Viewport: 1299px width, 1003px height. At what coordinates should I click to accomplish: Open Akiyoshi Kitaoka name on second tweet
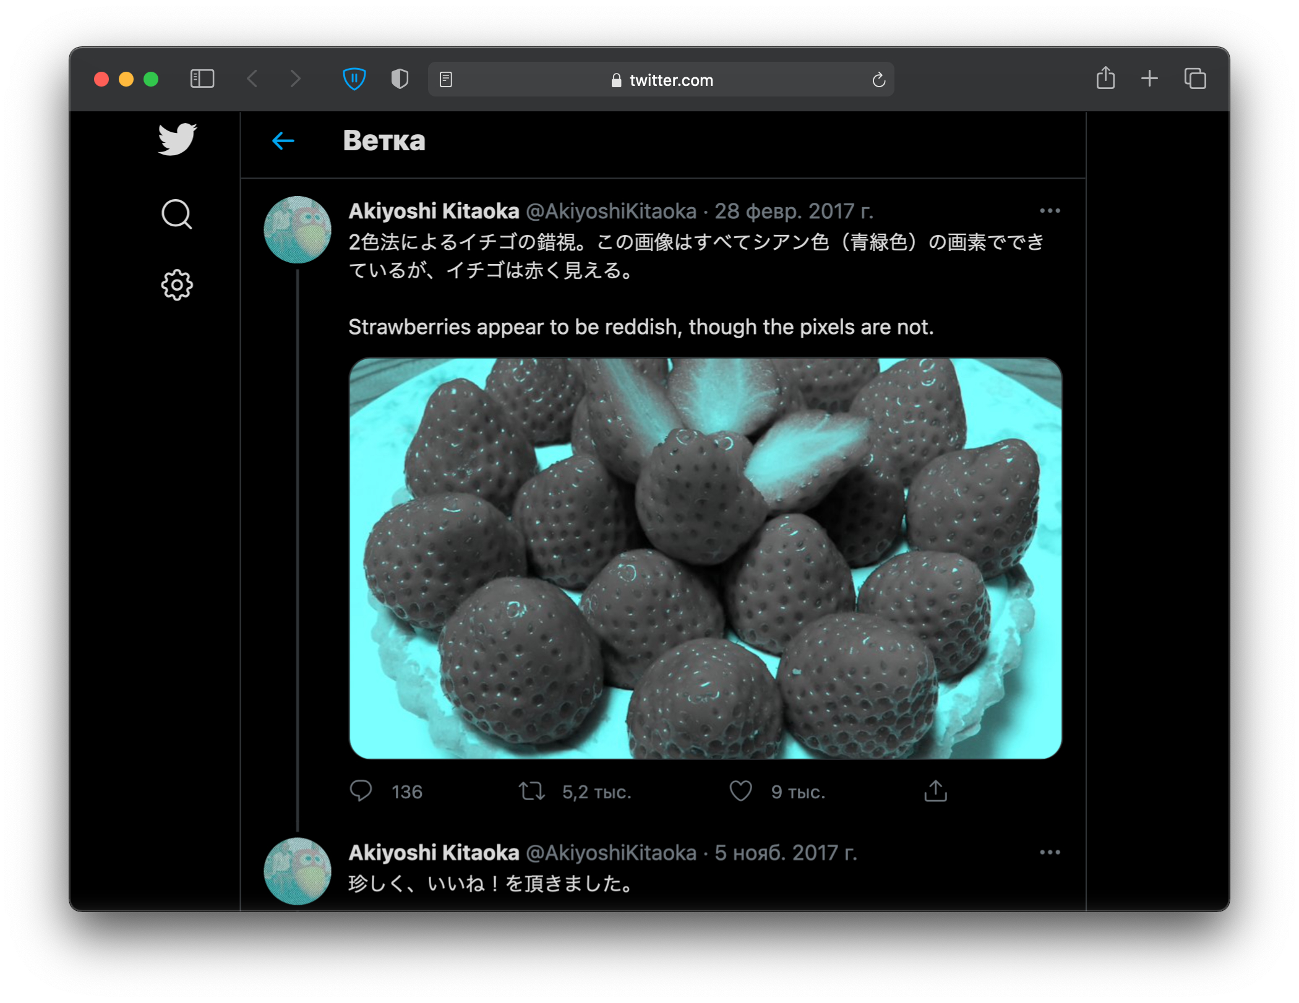(434, 853)
